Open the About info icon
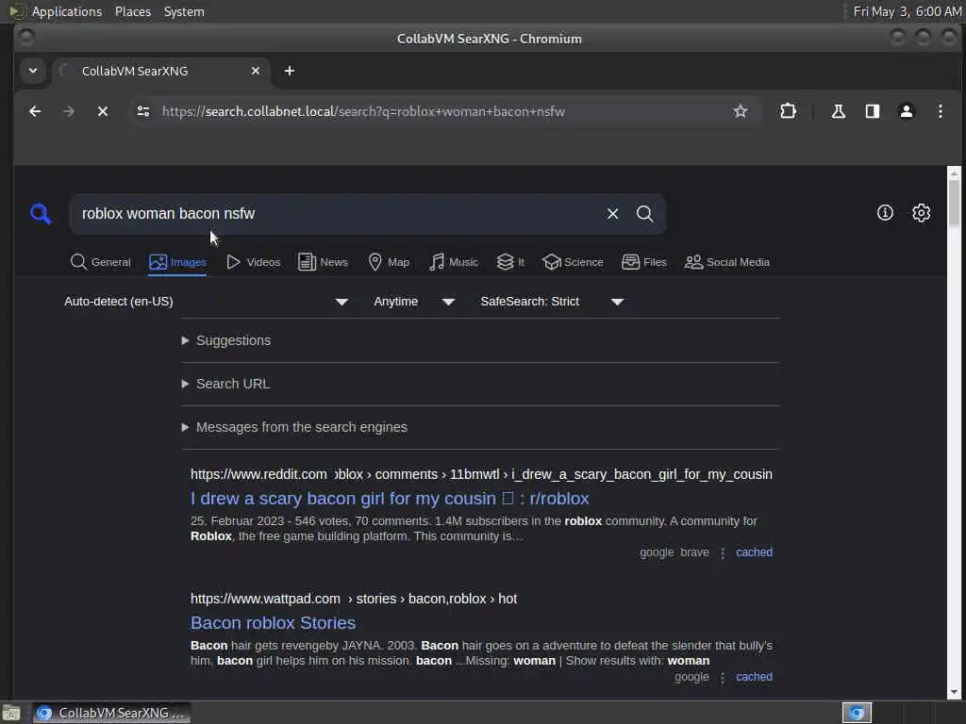Viewport: 966px width, 724px height. pyautogui.click(x=885, y=213)
